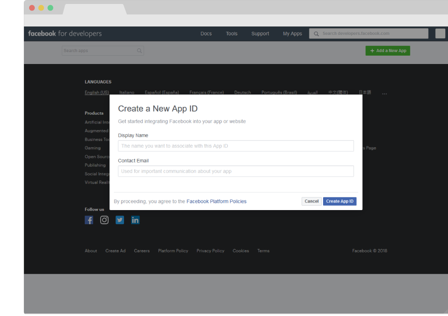Focus the Contact Email field
The height and width of the screenshot is (316, 448).
click(236, 171)
